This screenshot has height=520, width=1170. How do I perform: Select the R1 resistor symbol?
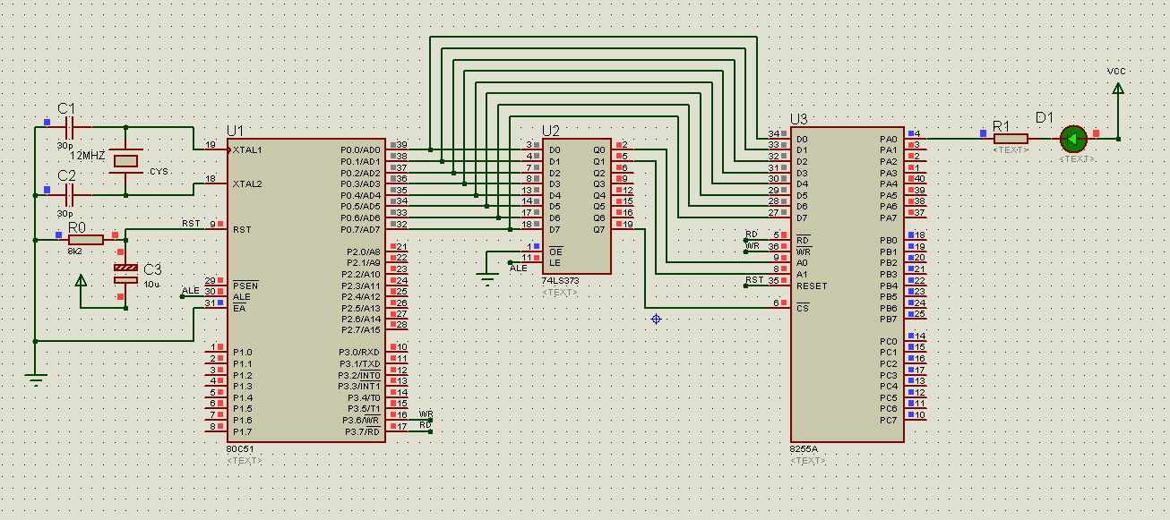(x=1011, y=139)
